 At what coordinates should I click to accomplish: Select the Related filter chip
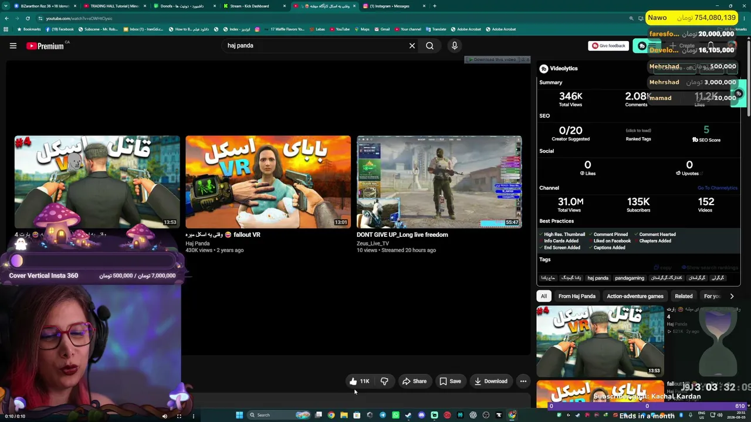click(x=684, y=296)
